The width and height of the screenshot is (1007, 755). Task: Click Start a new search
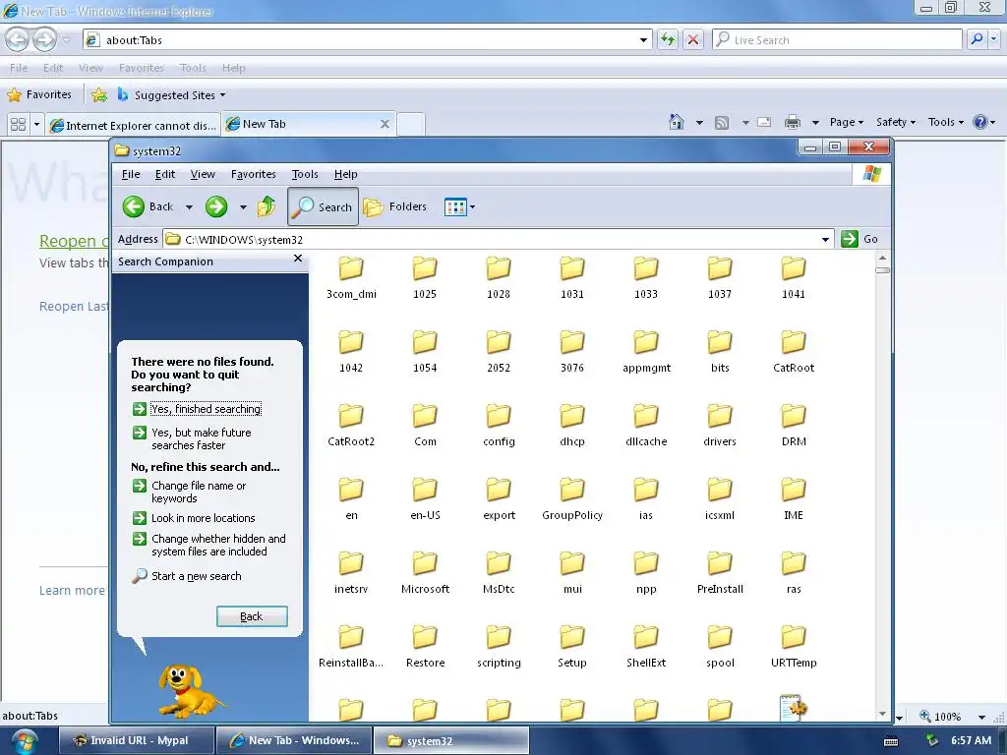coord(187,576)
